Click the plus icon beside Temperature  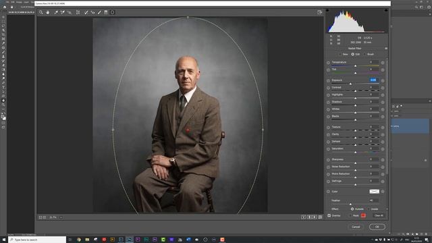click(383, 63)
